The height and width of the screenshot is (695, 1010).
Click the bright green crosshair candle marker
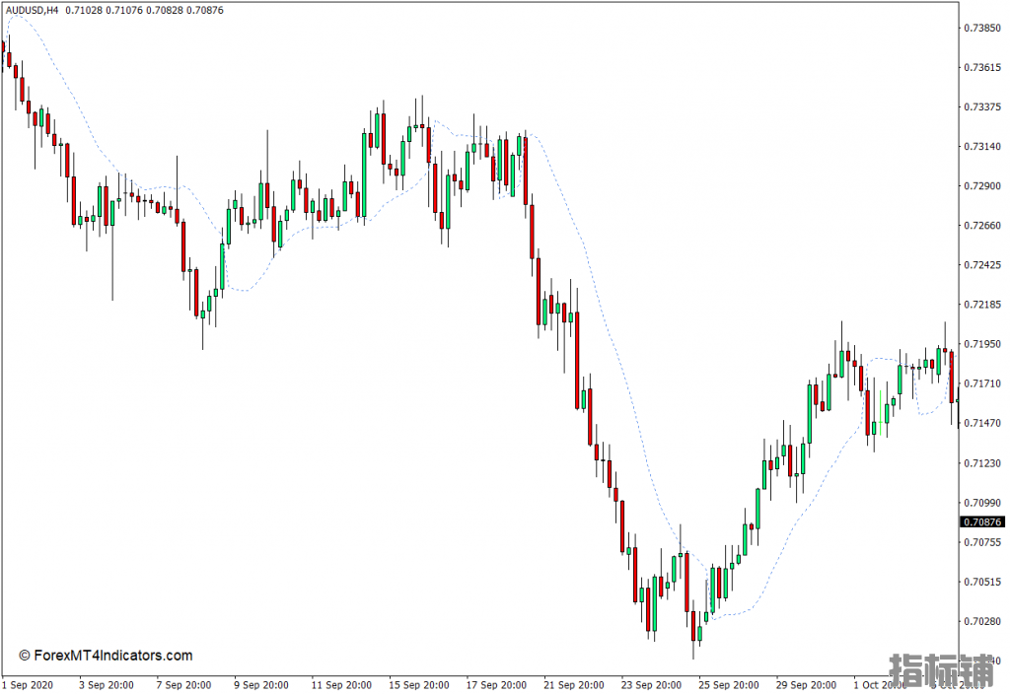coord(880,412)
